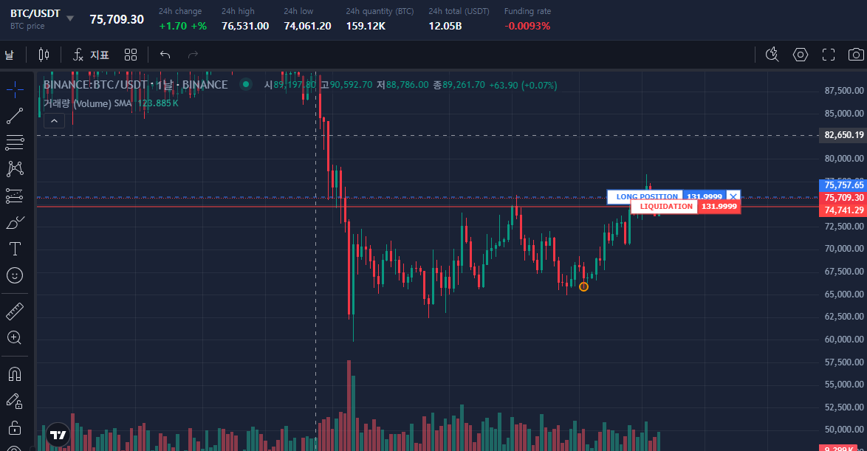Close the long position with X
The width and height of the screenshot is (867, 451).
pos(733,196)
